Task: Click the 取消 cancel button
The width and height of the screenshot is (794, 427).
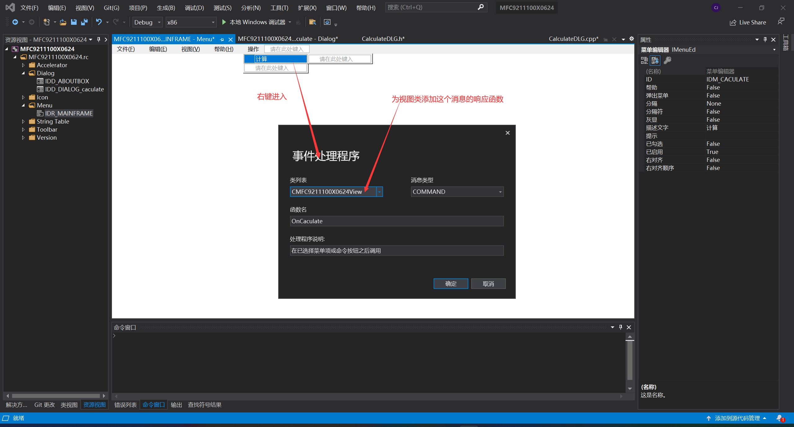Action: pyautogui.click(x=488, y=284)
